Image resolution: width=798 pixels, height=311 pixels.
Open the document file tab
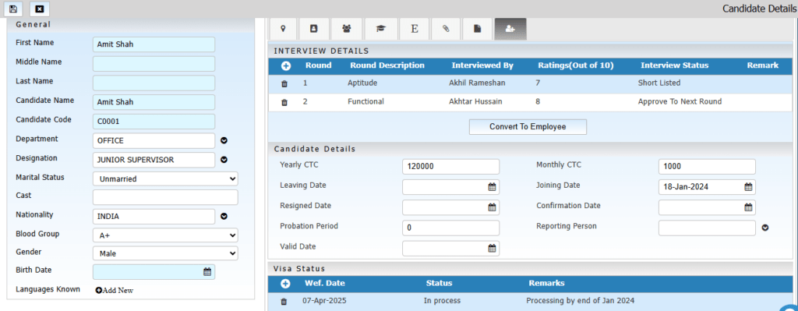pos(478,29)
